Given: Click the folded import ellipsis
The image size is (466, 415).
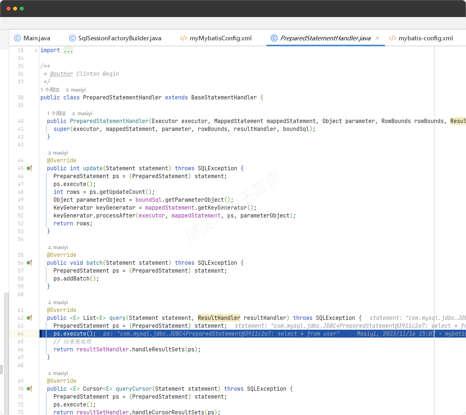Looking at the screenshot, I should pos(68,50).
